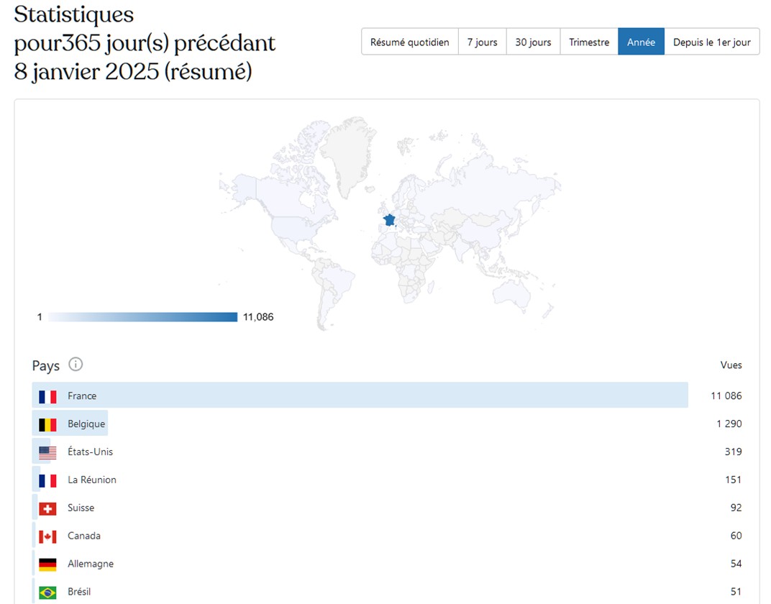
Task: Click the Vues column header
Action: (x=731, y=365)
